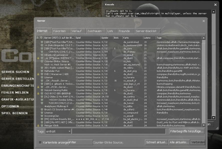
Task: Sort by the Latenz column header
Action: tap(149, 38)
